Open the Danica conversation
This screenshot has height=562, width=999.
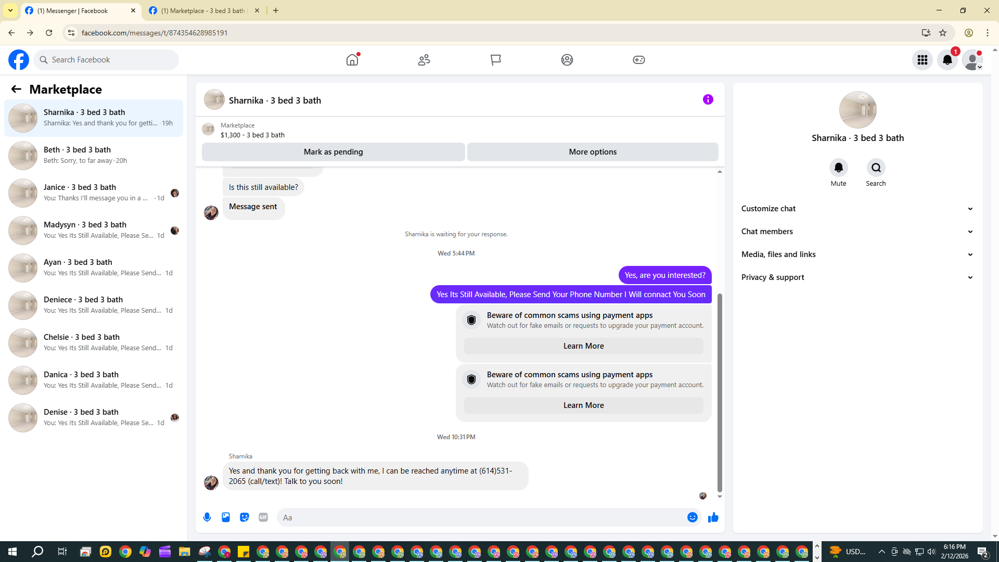click(x=94, y=380)
